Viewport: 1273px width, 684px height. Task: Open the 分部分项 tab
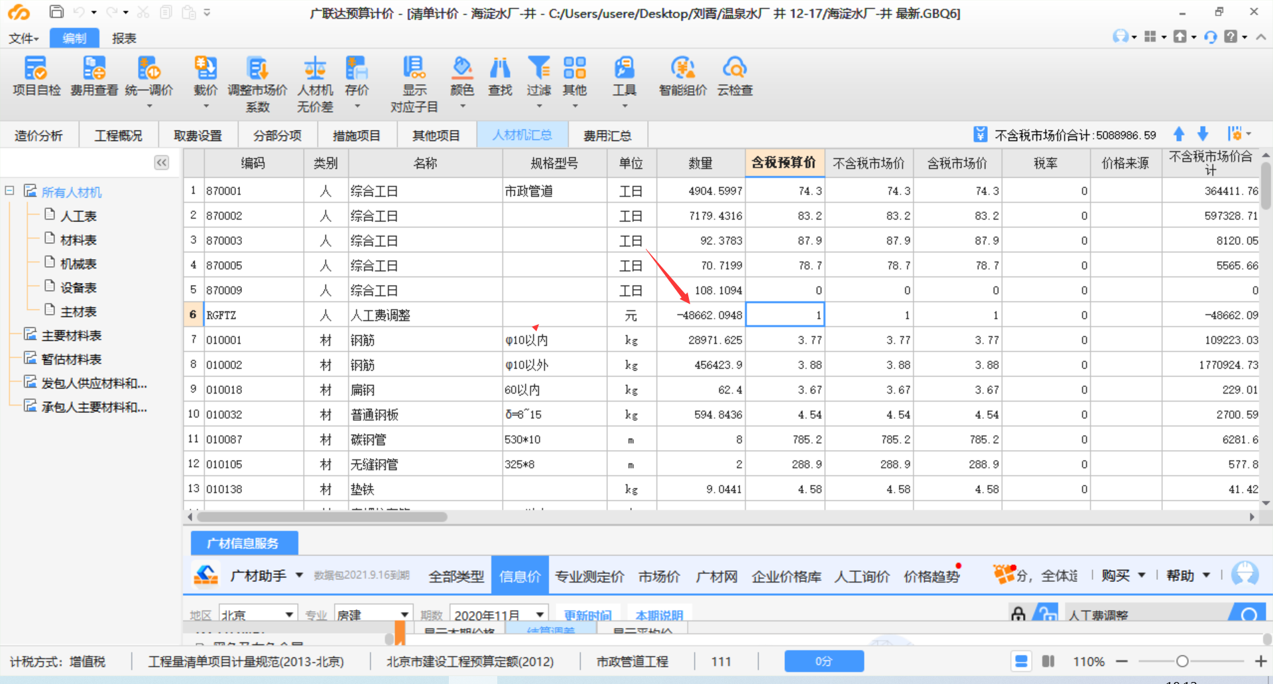click(277, 135)
